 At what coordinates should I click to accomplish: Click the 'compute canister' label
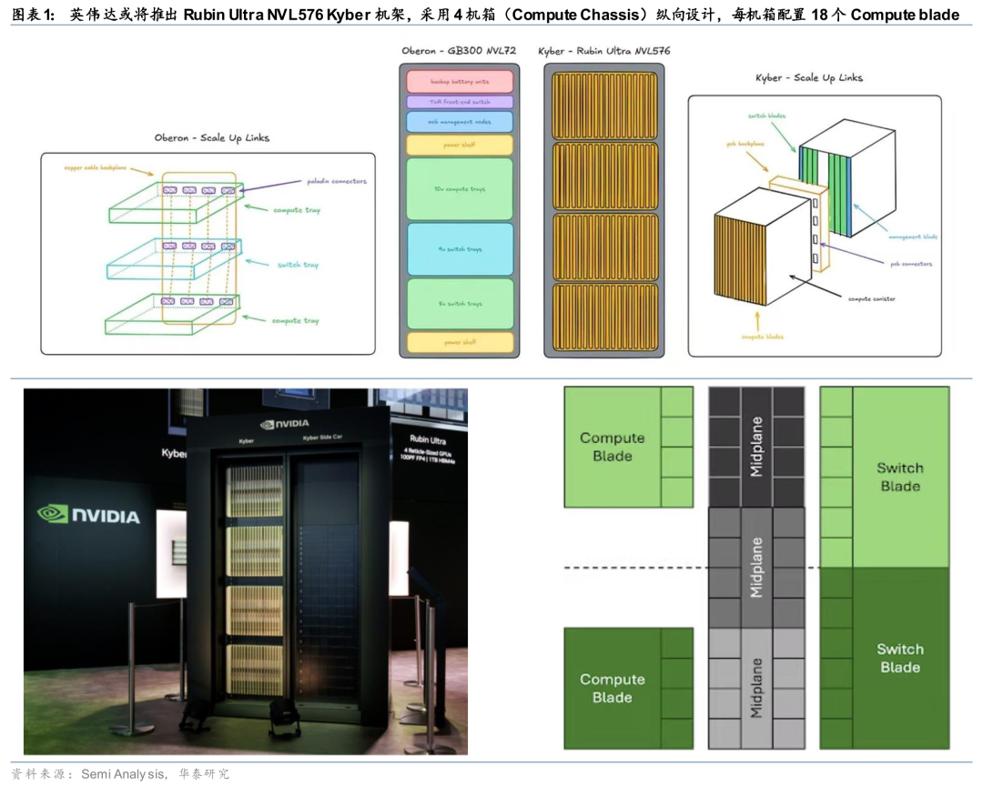click(871, 298)
